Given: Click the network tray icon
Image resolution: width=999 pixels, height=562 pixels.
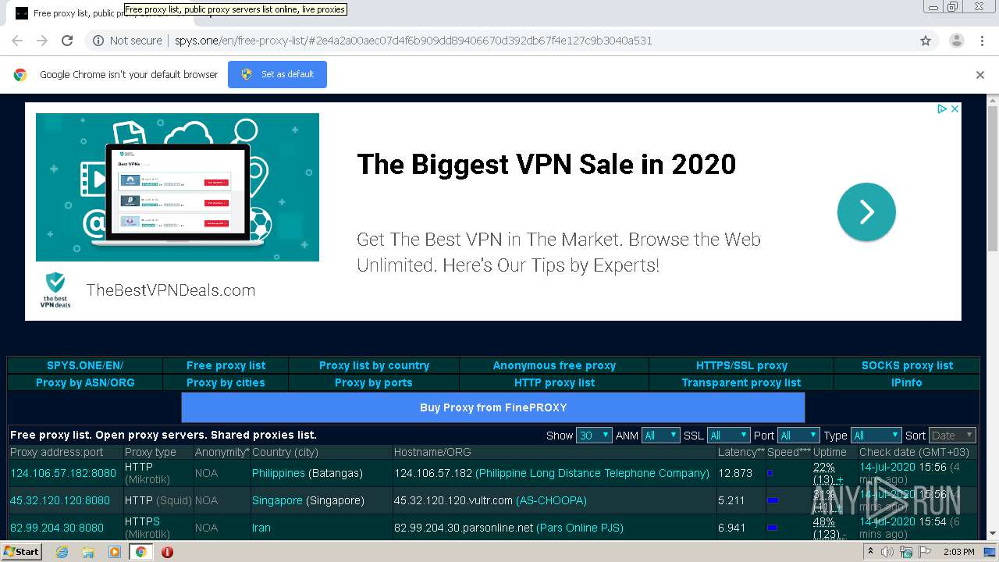Looking at the screenshot, I should click(905, 552).
